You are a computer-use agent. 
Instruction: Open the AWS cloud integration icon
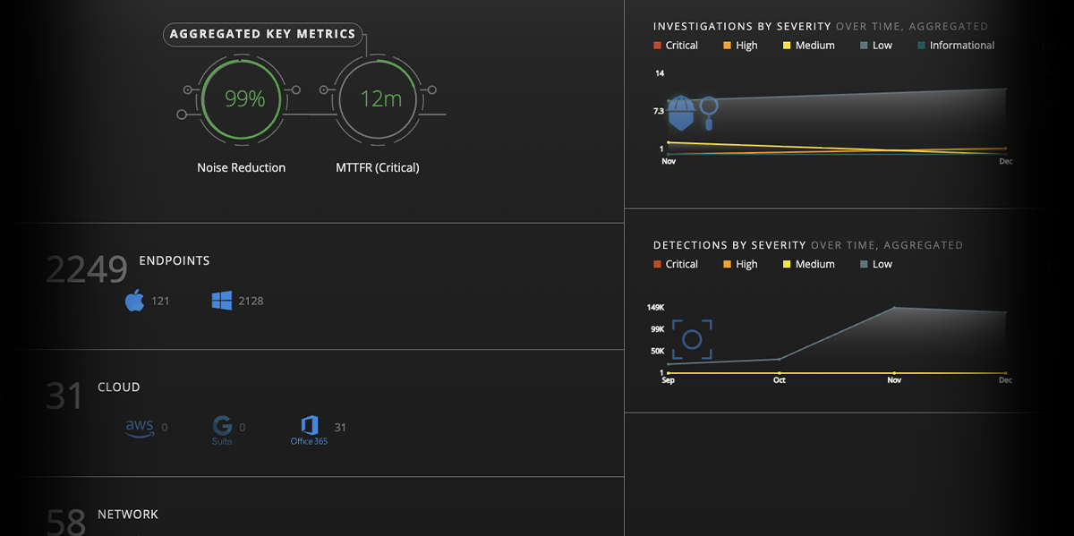tap(138, 428)
